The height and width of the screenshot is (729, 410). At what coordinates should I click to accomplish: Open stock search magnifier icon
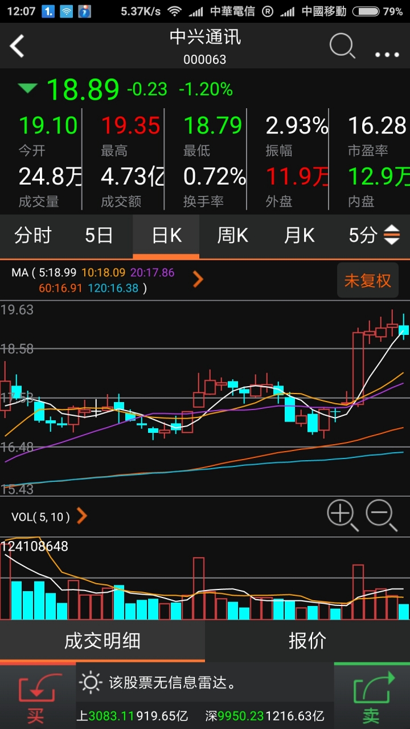coord(342,46)
